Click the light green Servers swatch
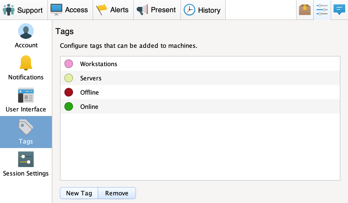This screenshot has width=348, height=203. (x=69, y=78)
